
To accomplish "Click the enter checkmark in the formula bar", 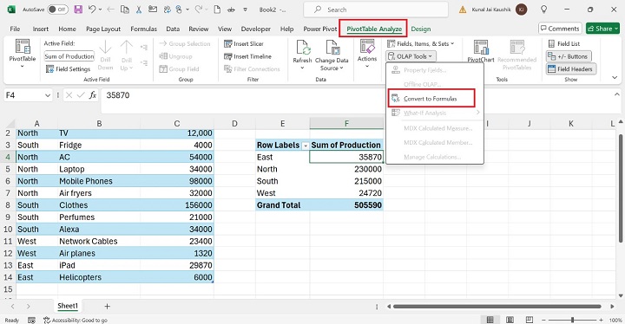I will point(81,95).
